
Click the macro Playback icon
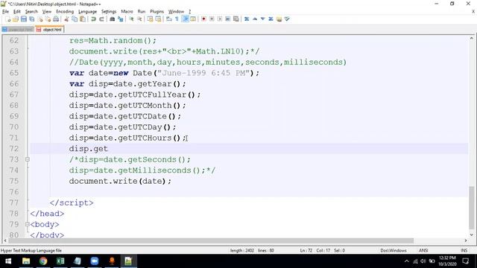click(x=220, y=19)
